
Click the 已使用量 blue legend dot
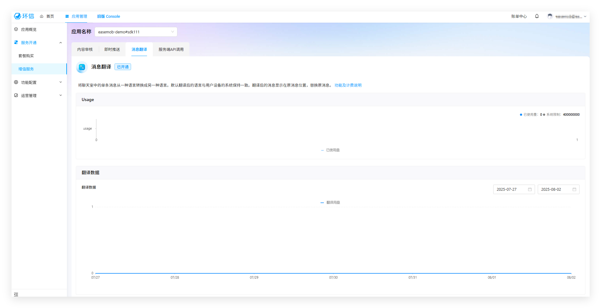tap(521, 115)
